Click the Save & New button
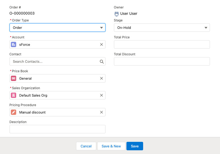220x154 pixels. [111, 146]
